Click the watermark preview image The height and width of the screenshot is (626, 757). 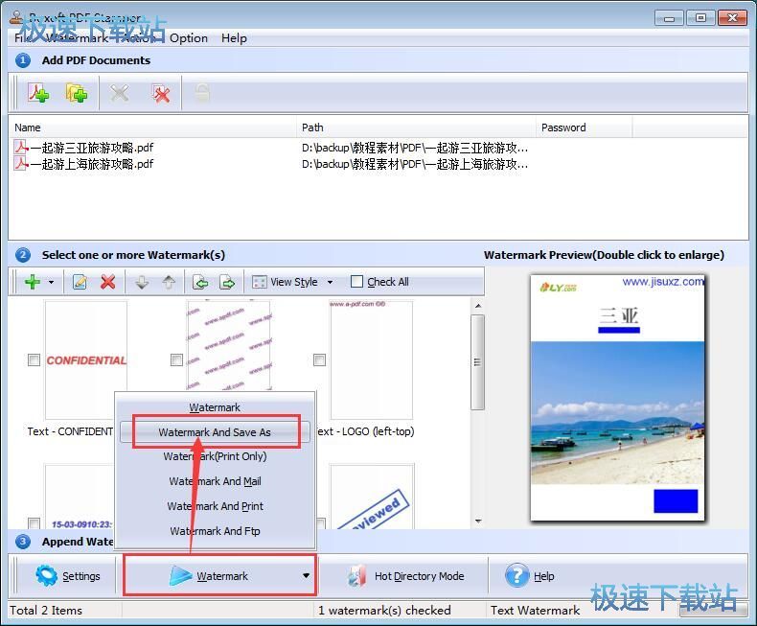pos(617,398)
